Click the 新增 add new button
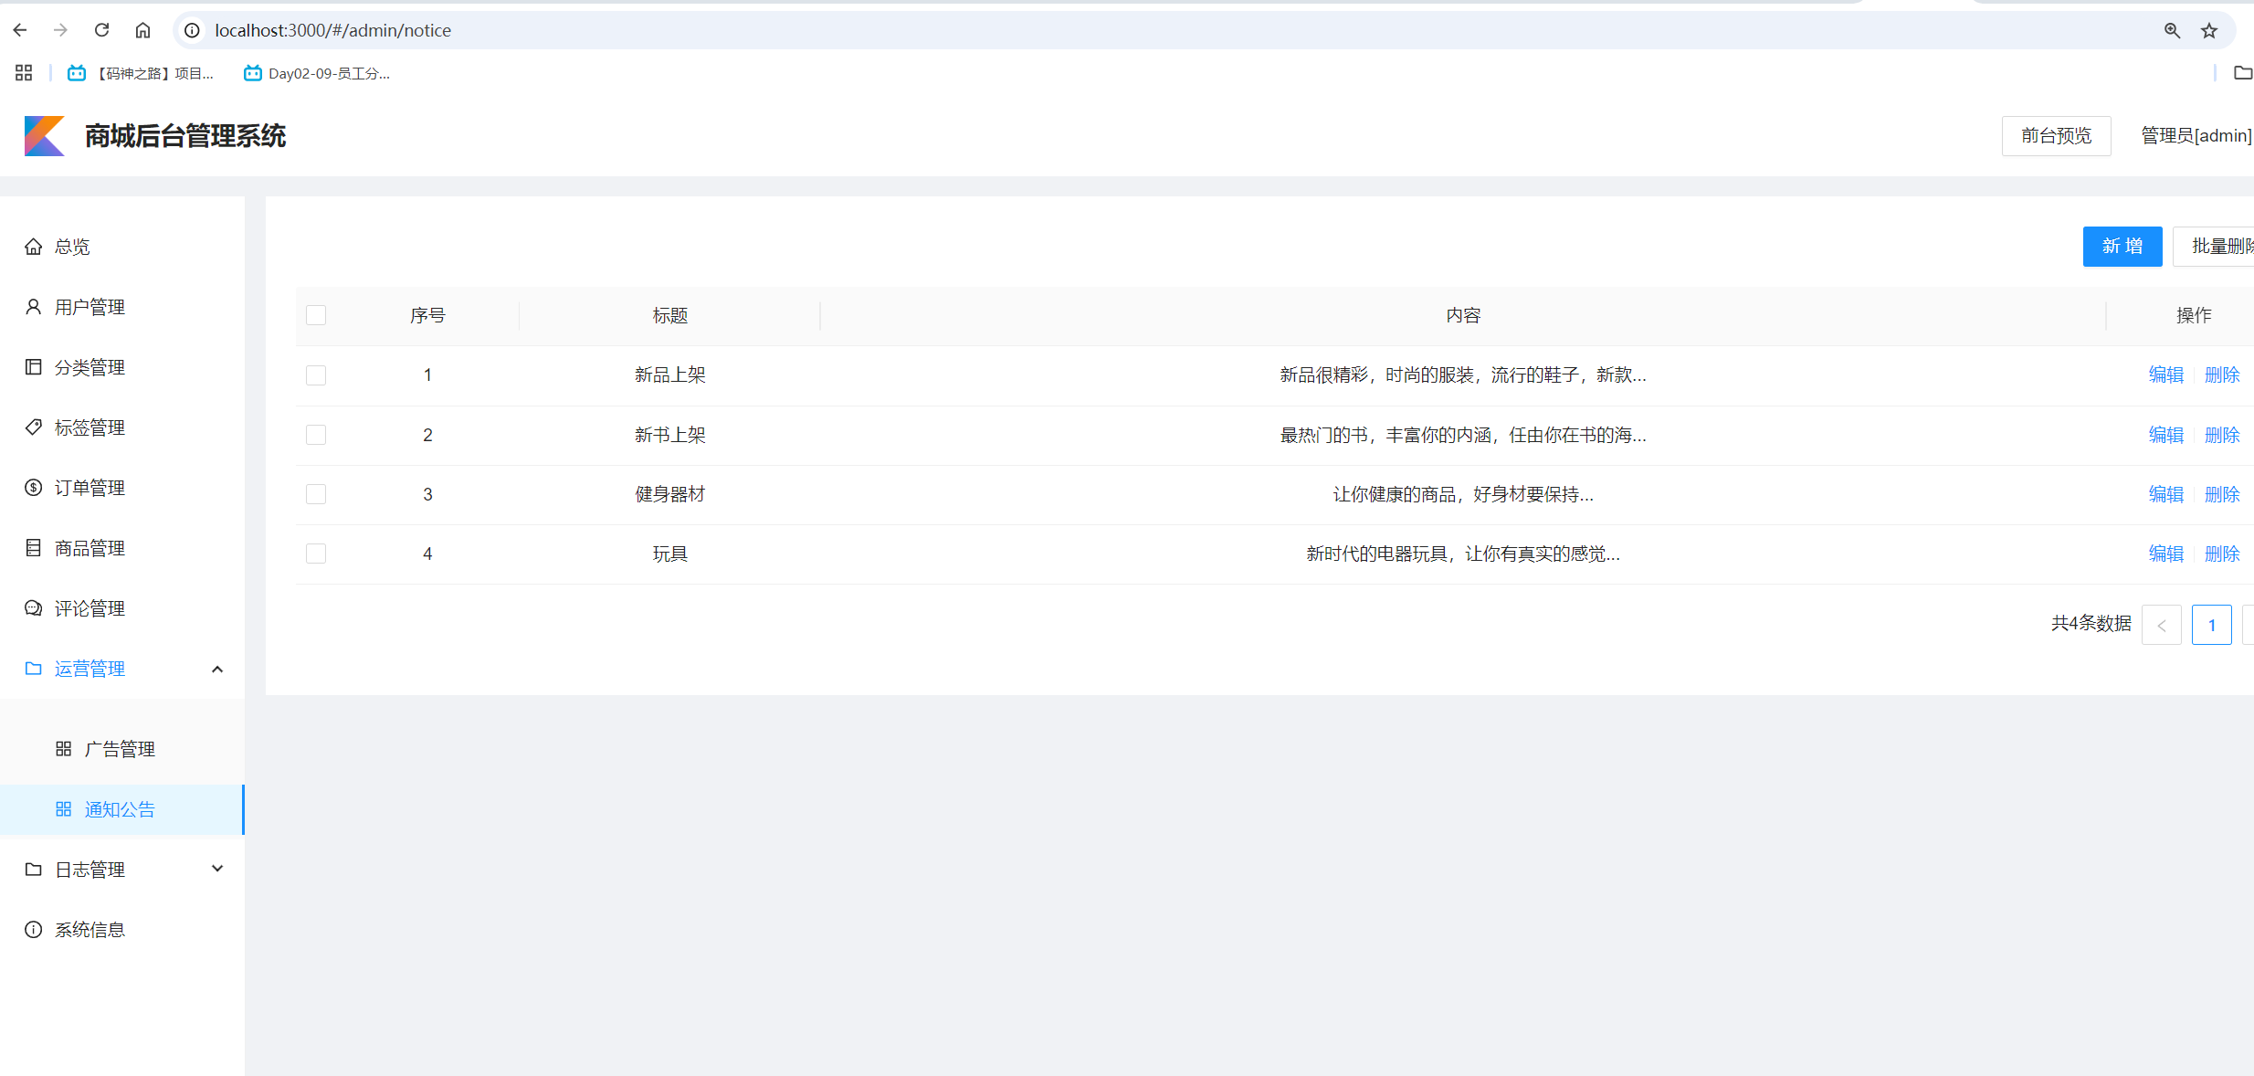This screenshot has height=1076, width=2254. (x=2122, y=246)
